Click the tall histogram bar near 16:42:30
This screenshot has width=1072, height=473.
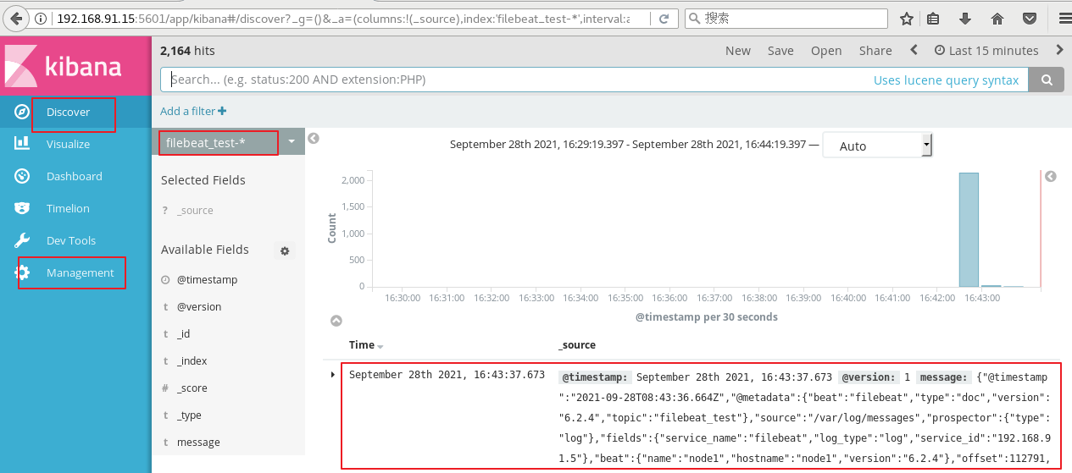[969, 229]
